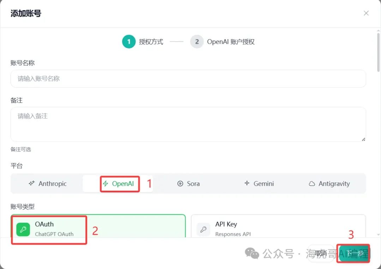Focus the remarks textarea

pos(188,124)
